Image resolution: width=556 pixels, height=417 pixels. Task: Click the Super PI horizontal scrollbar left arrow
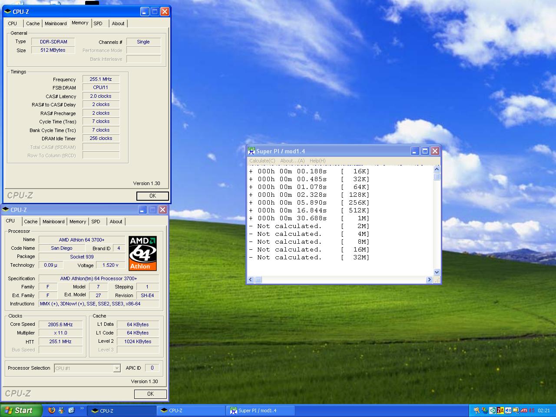pyautogui.click(x=251, y=280)
